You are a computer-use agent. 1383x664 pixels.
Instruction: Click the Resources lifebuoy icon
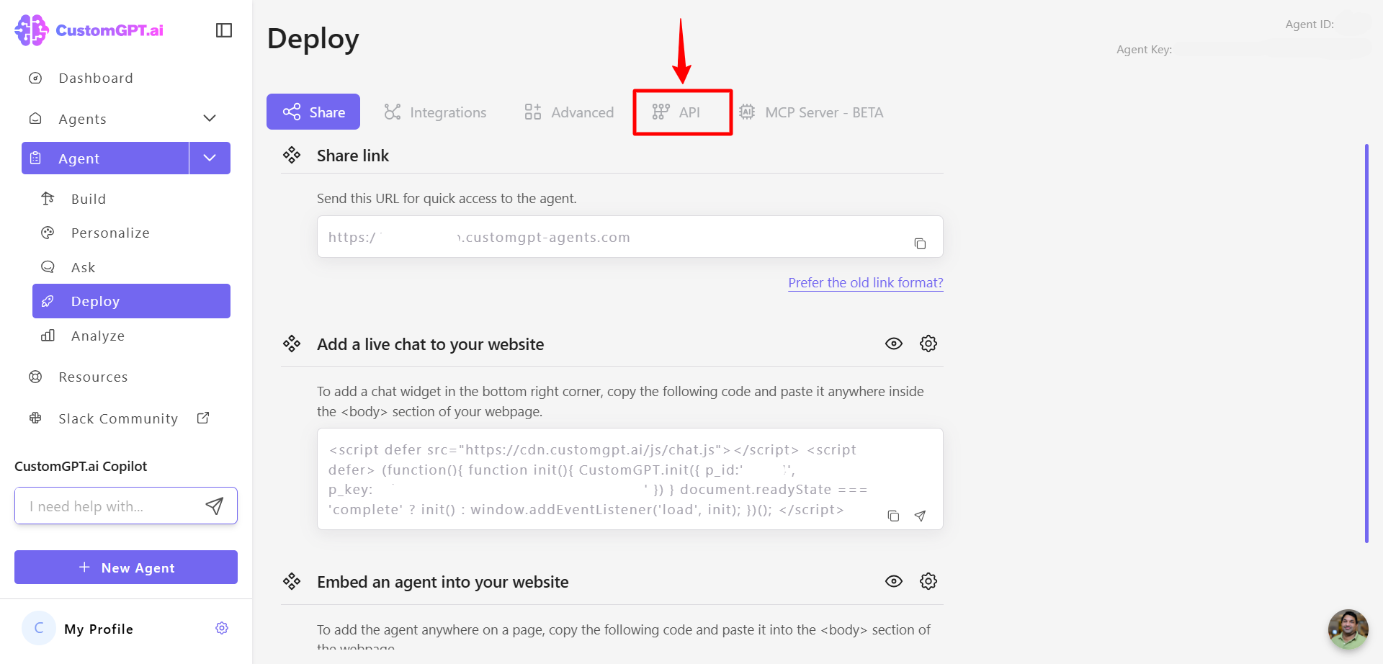(x=35, y=377)
